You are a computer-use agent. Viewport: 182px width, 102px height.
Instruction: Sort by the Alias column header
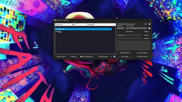point(73,25)
